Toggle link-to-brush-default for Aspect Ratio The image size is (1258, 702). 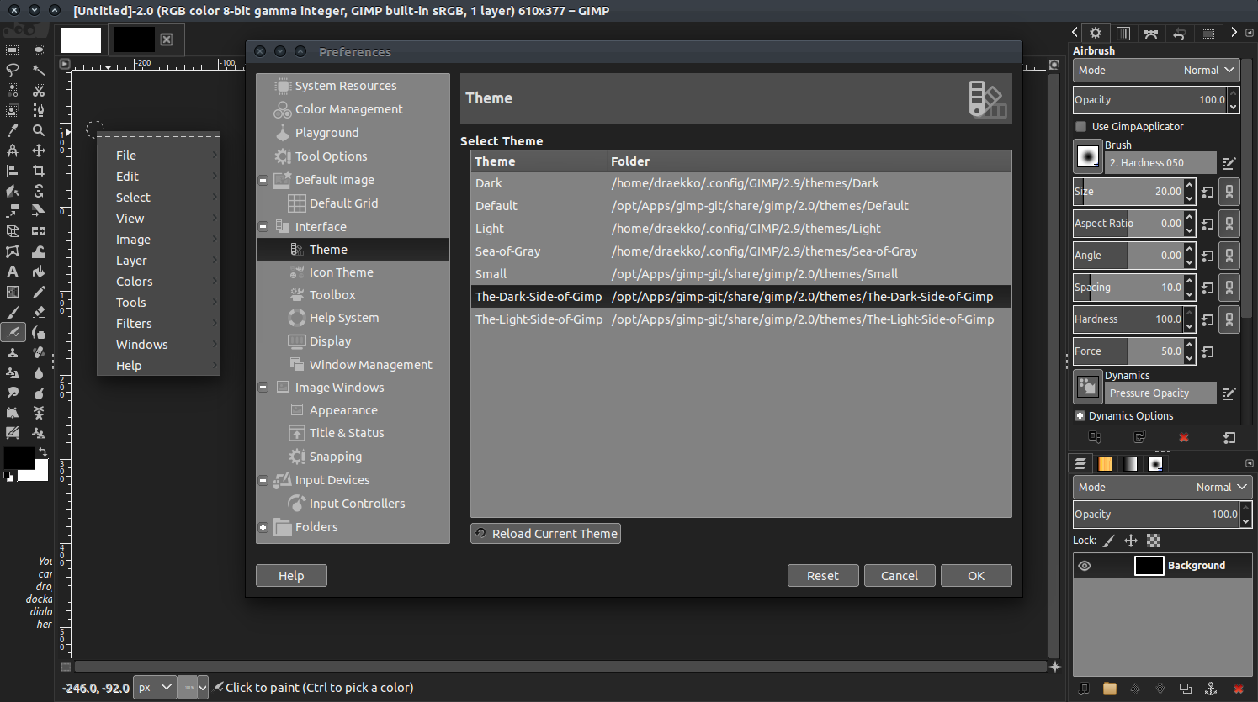[x=1229, y=224]
